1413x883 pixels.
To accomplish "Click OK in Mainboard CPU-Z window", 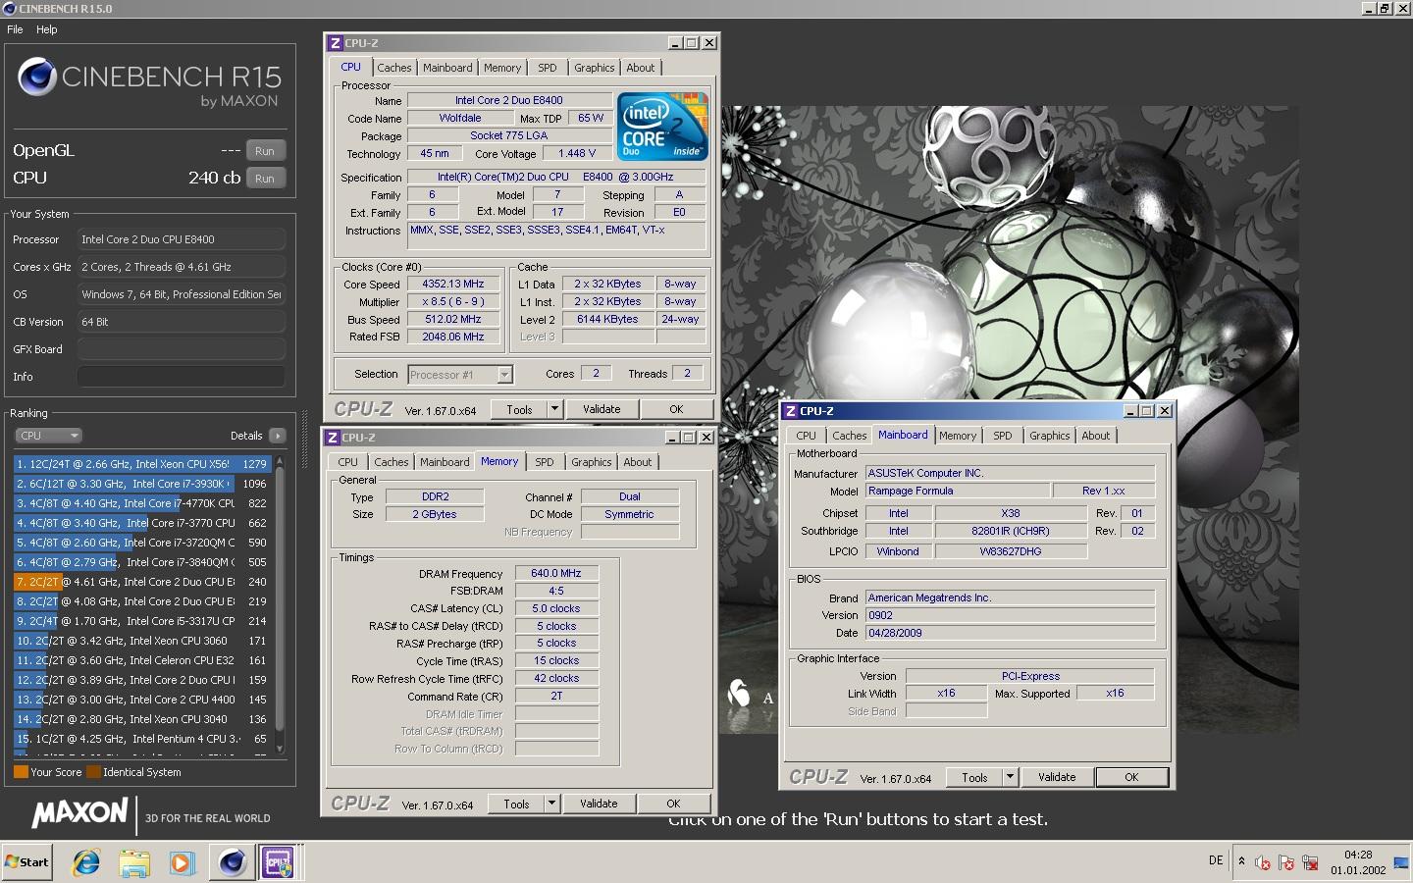I will [1131, 778].
